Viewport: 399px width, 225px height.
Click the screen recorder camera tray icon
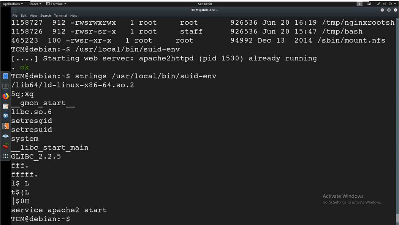[369, 4]
